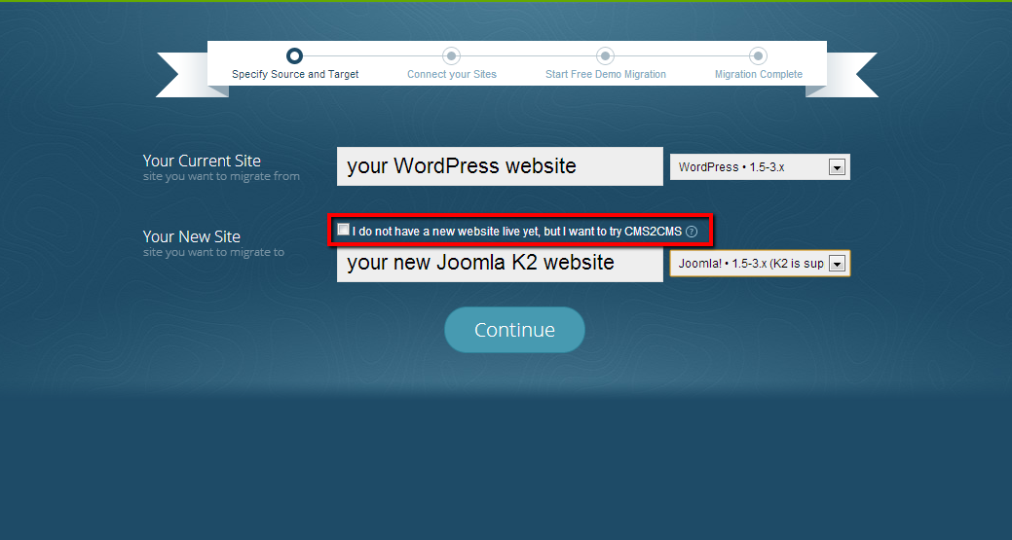Click the 'Your New Site' label
This screenshot has width=1012, height=540.
click(x=192, y=236)
